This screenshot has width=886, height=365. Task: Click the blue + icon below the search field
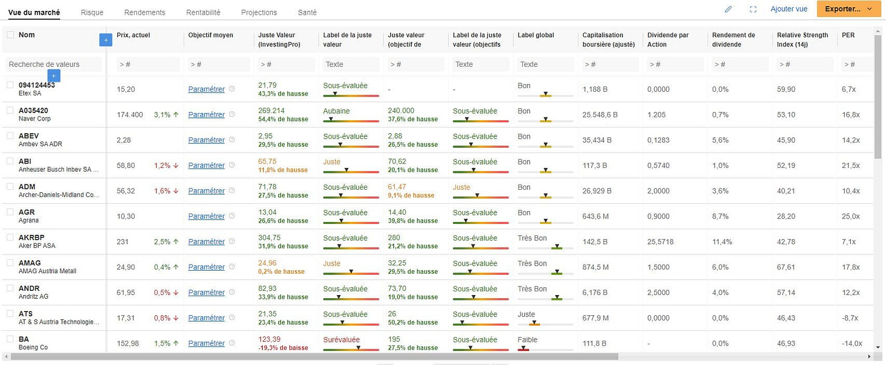tap(54, 75)
